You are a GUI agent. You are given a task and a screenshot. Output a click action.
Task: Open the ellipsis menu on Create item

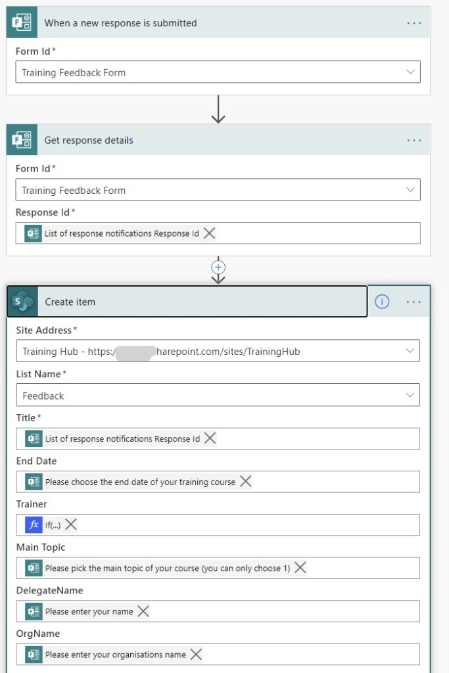click(x=414, y=302)
